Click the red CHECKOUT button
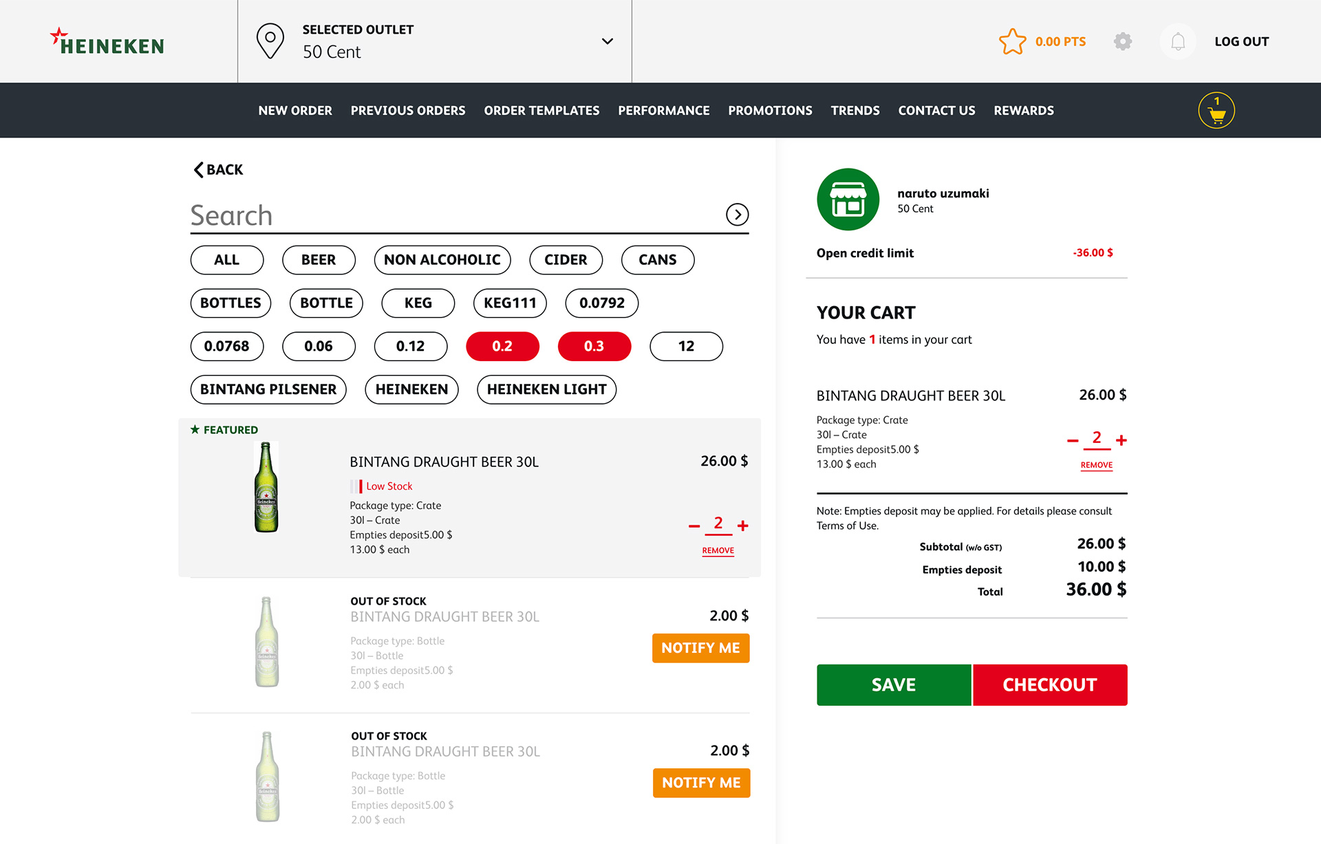The width and height of the screenshot is (1321, 844). click(x=1050, y=685)
